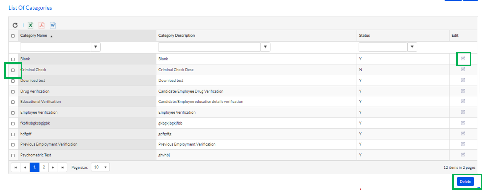This screenshot has width=488, height=190.
Task: Sort by Category Name header
Action: coord(34,35)
